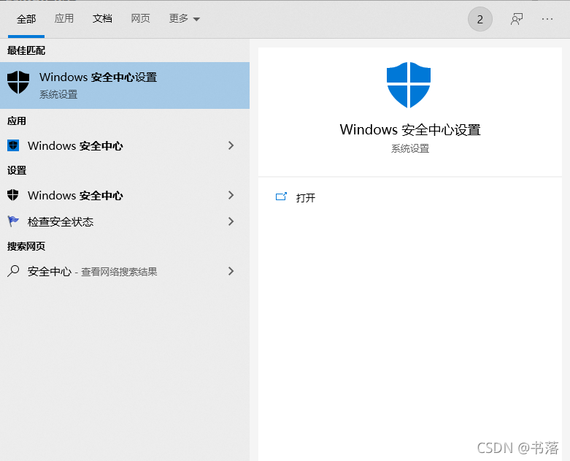This screenshot has height=461, width=570.
Task: Click the large blue shield preview icon
Action: (409, 85)
